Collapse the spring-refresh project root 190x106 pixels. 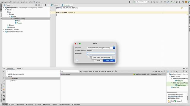coord(4,8)
